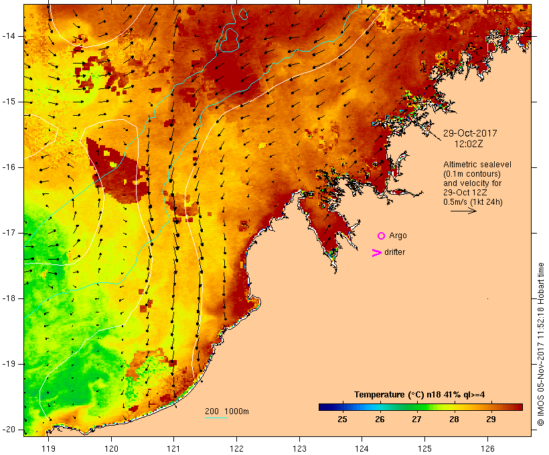The height and width of the screenshot is (455, 549).
Task: Click the IMOS copyright timestamp text
Action: pos(540,344)
